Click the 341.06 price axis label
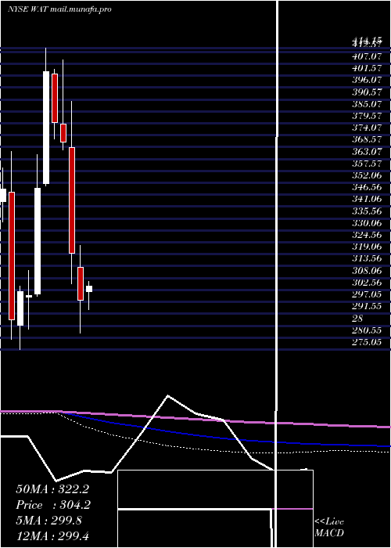The image size is (391, 548). [x=367, y=199]
